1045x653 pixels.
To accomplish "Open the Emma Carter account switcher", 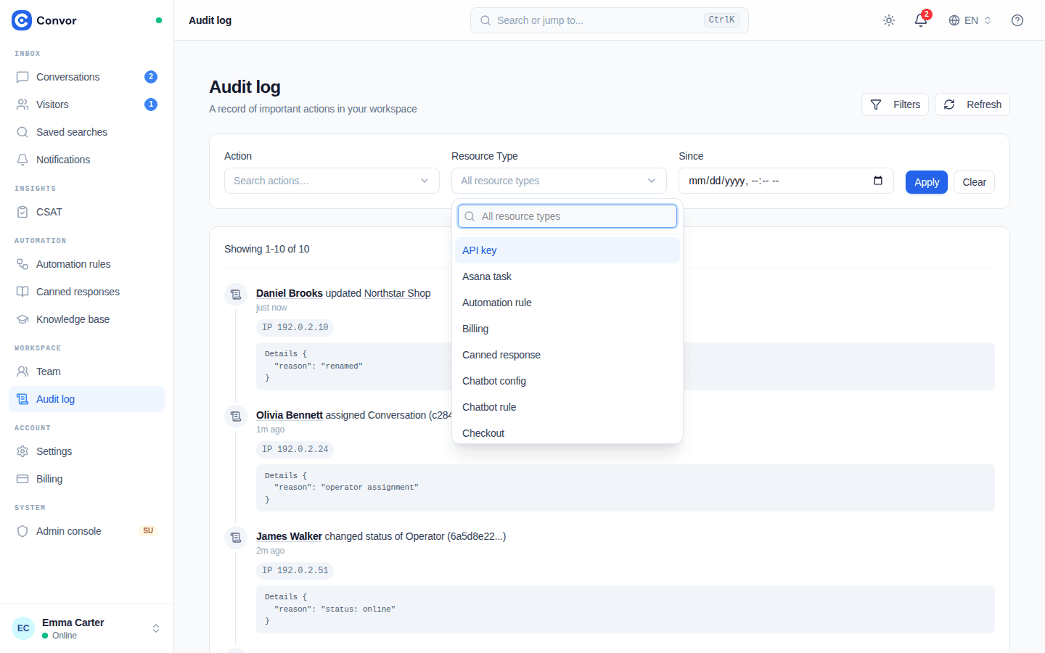I will tap(86, 628).
